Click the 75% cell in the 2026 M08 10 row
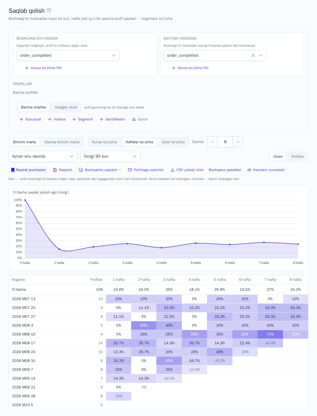 coord(270,334)
